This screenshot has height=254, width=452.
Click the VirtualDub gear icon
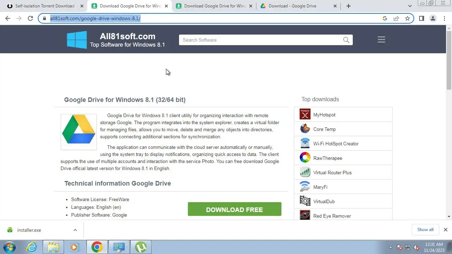click(305, 201)
